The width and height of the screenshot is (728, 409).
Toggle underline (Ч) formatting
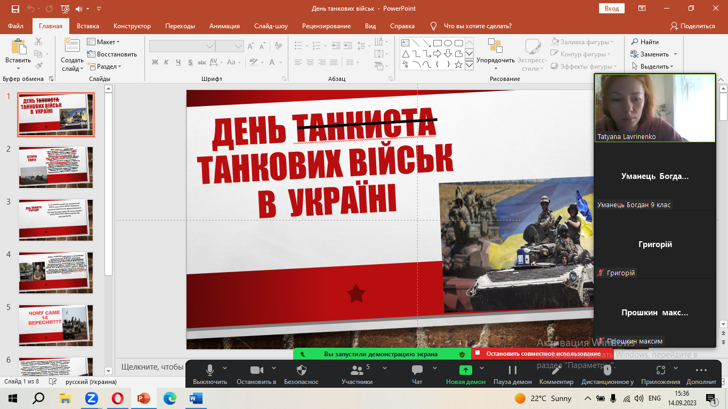pos(177,62)
